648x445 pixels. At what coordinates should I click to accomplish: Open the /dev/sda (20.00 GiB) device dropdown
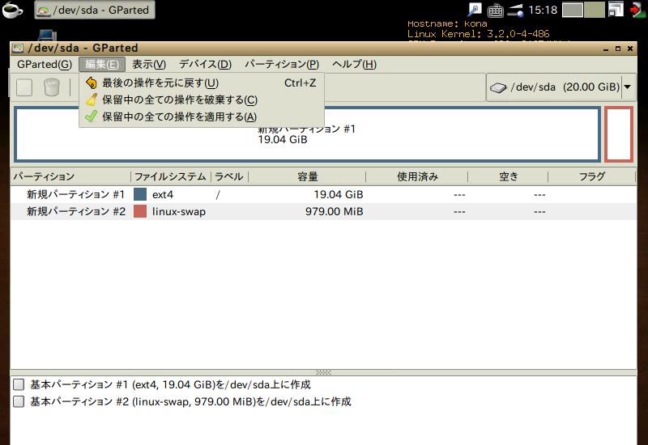561,87
